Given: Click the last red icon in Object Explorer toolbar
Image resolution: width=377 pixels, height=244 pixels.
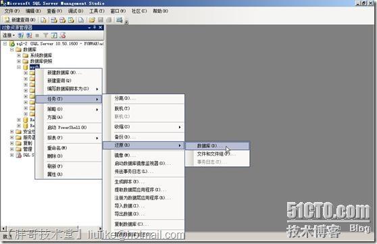Looking at the screenshot, I should (x=63, y=35).
